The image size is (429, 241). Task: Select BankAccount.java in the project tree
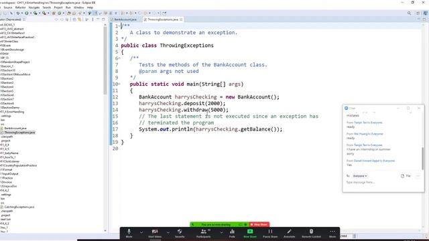click(x=15, y=128)
